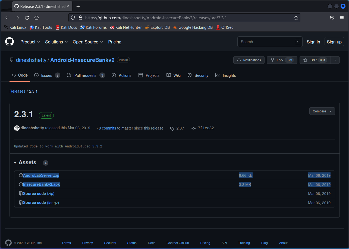The height and width of the screenshot is (249, 349).
Task: Open the Compare dropdown
Action: [322, 111]
